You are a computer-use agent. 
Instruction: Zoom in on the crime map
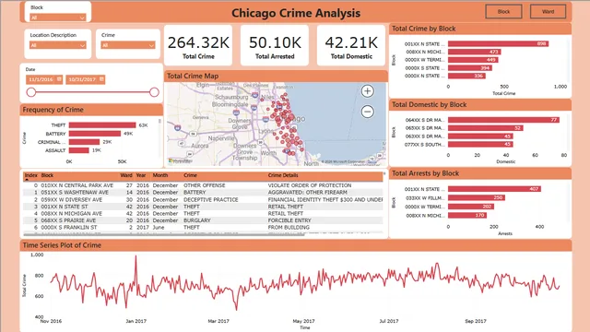[x=367, y=91]
